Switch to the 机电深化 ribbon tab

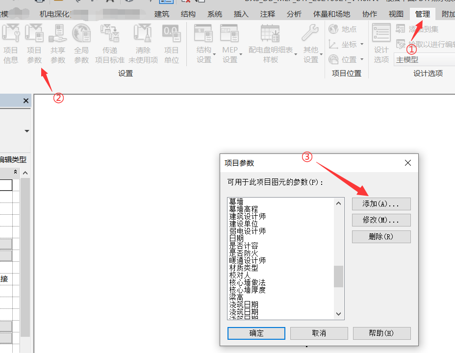click(x=54, y=14)
